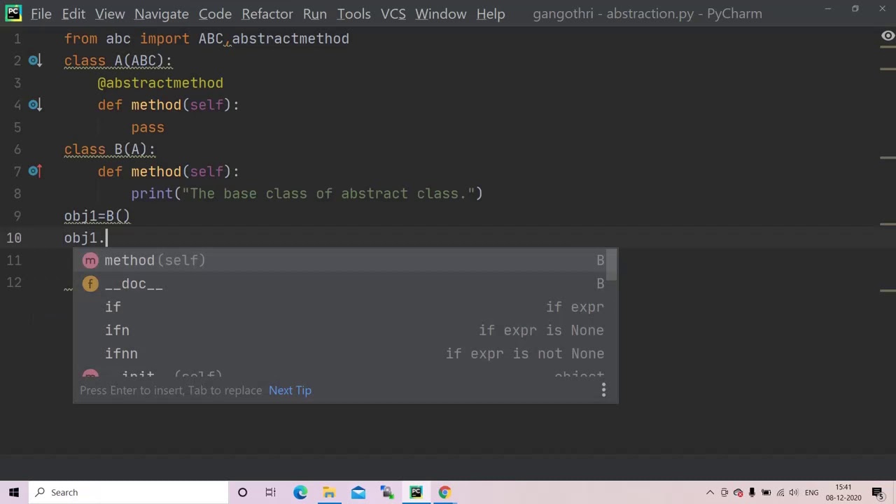
Task: Toggle the inspections eye icon at editor top-right
Action: (x=888, y=36)
